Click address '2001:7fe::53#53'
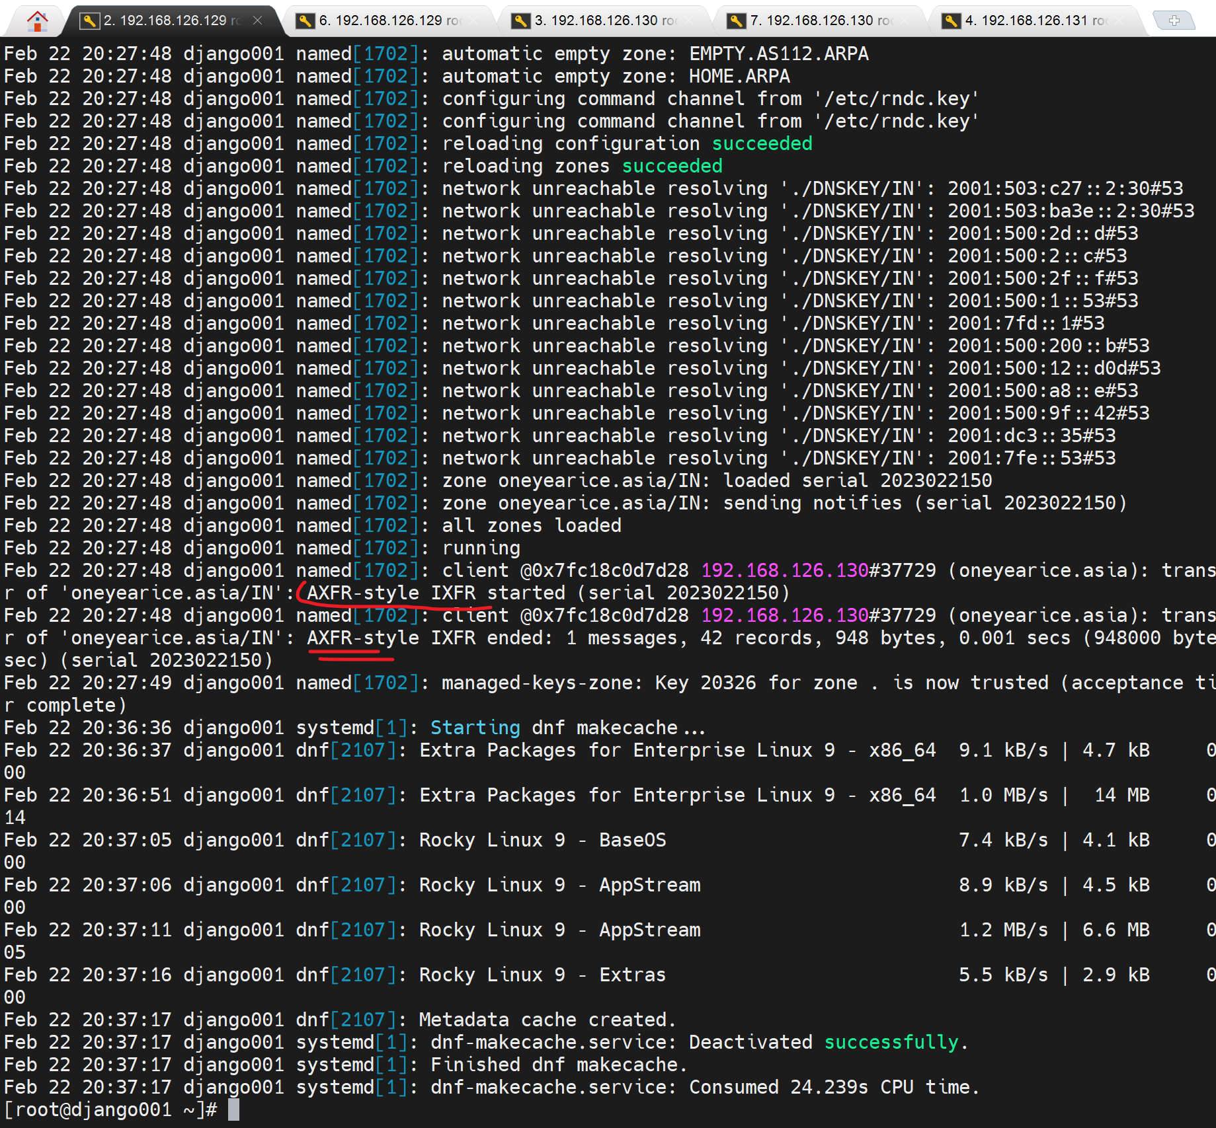 [x=1032, y=459]
